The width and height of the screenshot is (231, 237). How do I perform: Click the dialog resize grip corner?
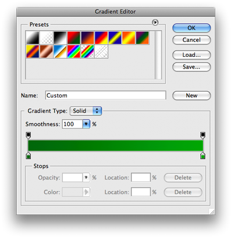coord(212,211)
